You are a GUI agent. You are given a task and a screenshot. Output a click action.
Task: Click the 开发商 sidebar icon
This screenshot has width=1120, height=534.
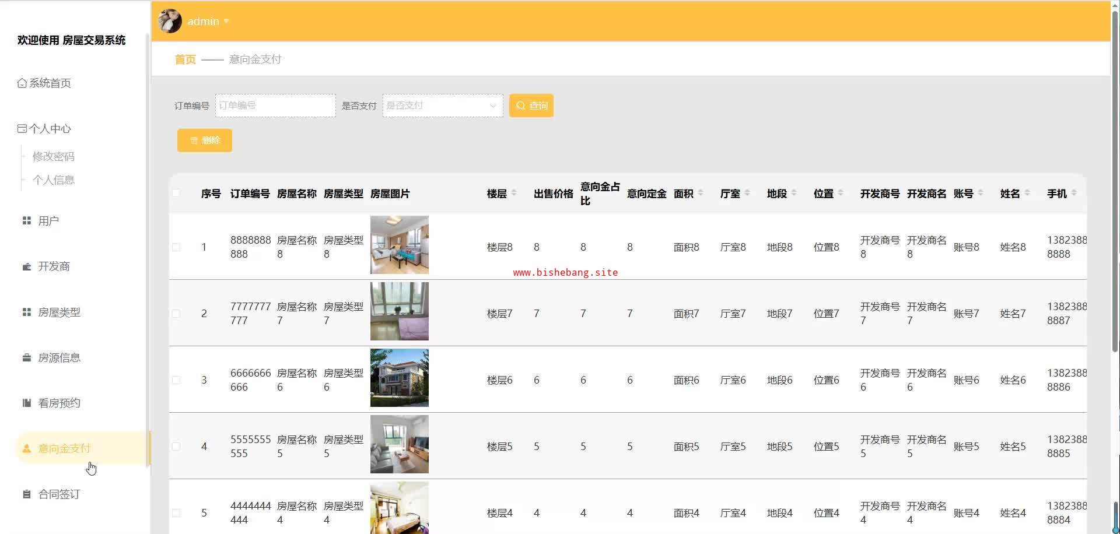coord(27,266)
